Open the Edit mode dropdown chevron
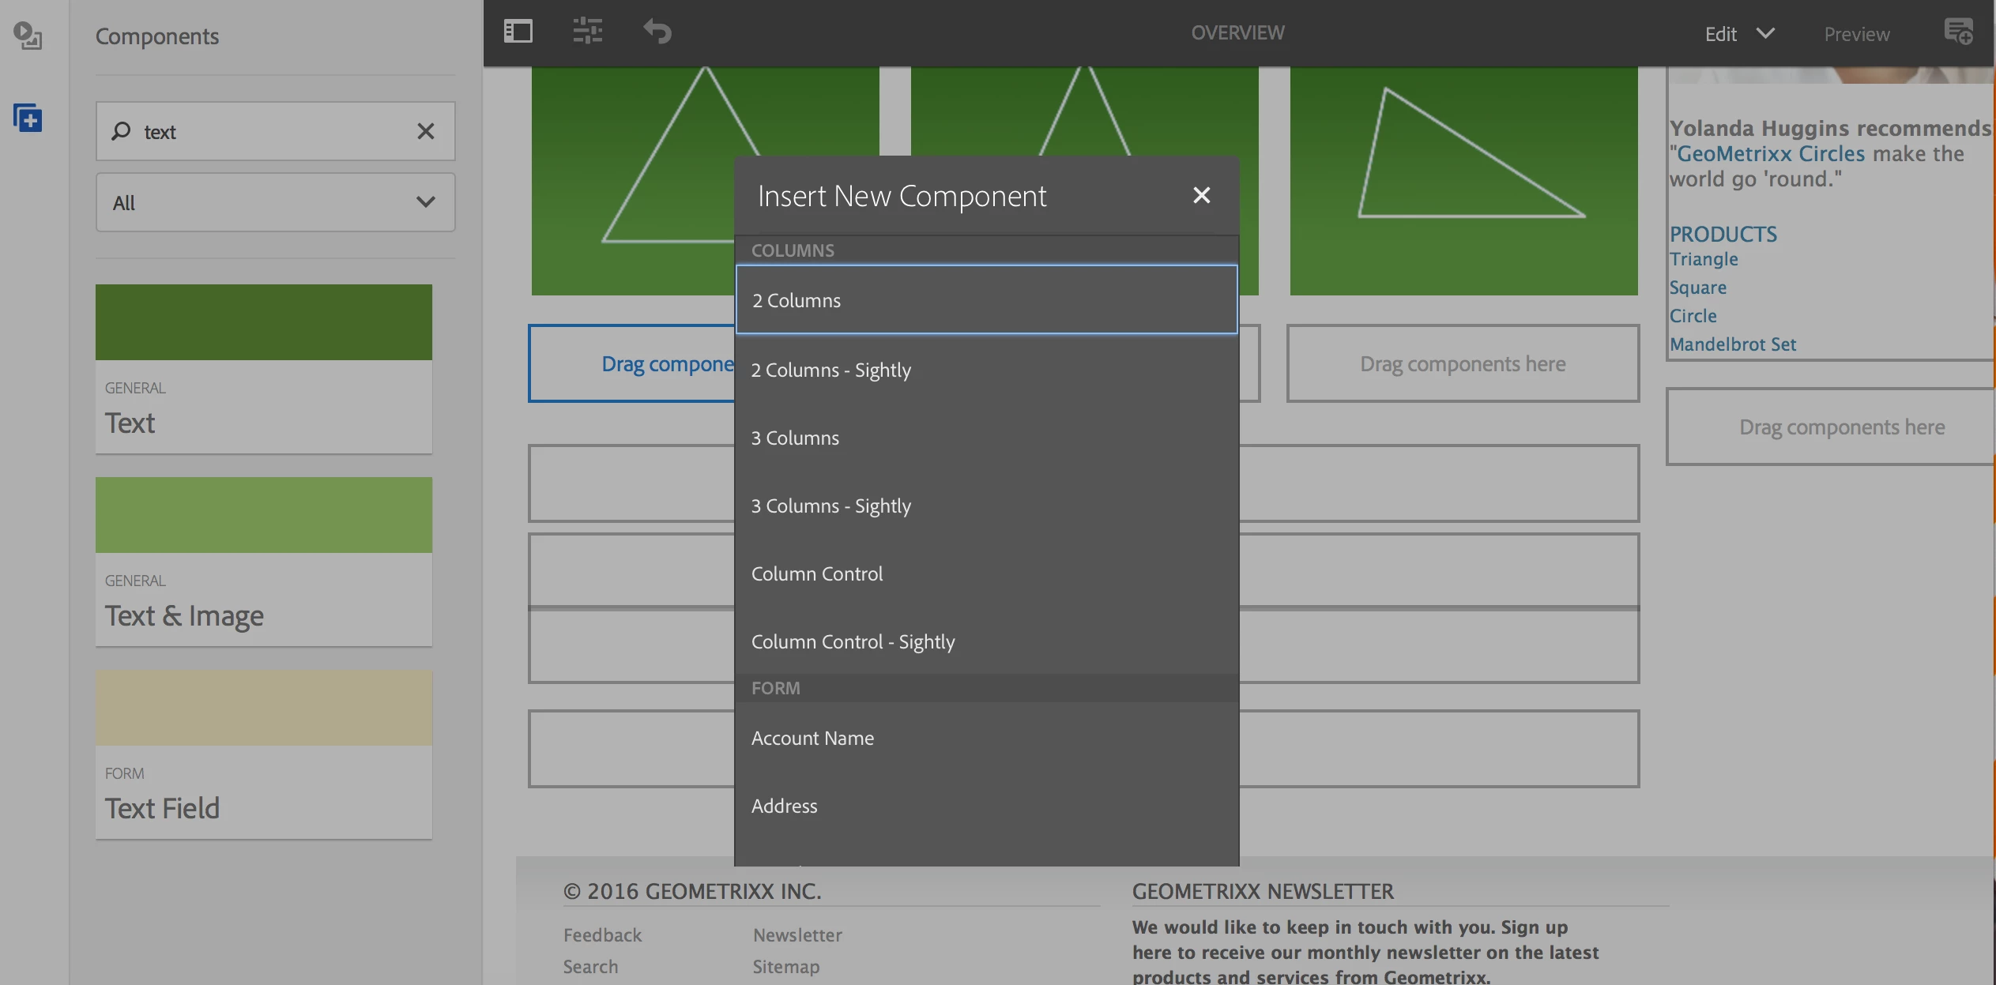The image size is (1996, 985). pos(1765,33)
